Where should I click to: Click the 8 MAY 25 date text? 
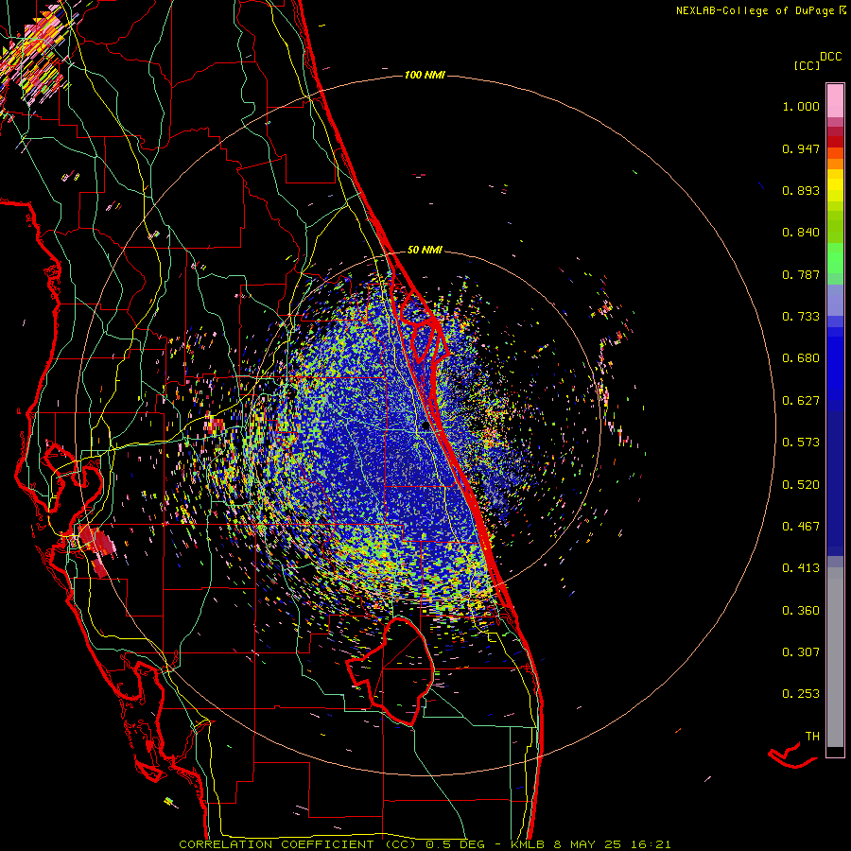(x=588, y=844)
